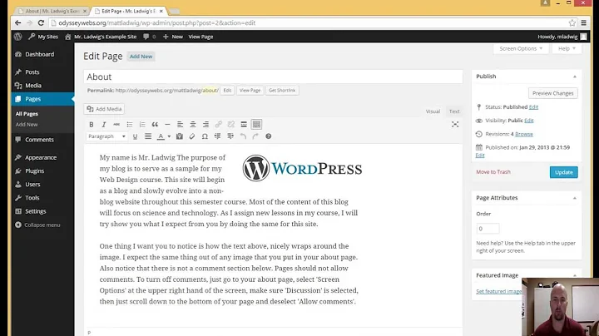Align text center

pos(193,125)
